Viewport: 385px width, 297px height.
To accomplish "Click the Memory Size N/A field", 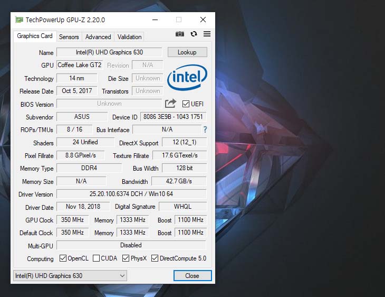I will click(81, 181).
